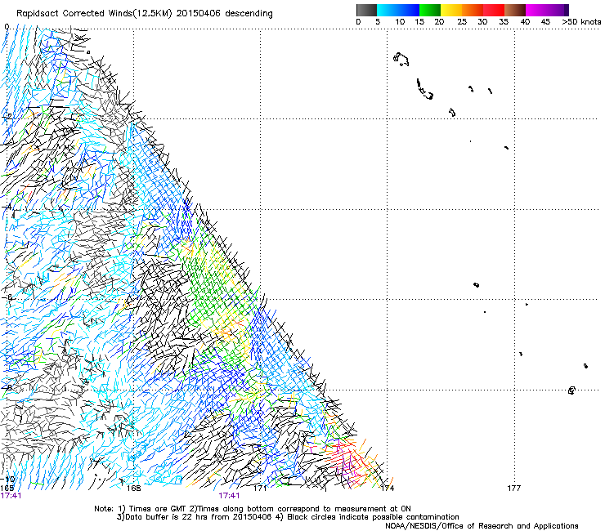The height and width of the screenshot is (531, 605).
Task: Click the brown 35-40 knots legend segment
Action: (515, 10)
